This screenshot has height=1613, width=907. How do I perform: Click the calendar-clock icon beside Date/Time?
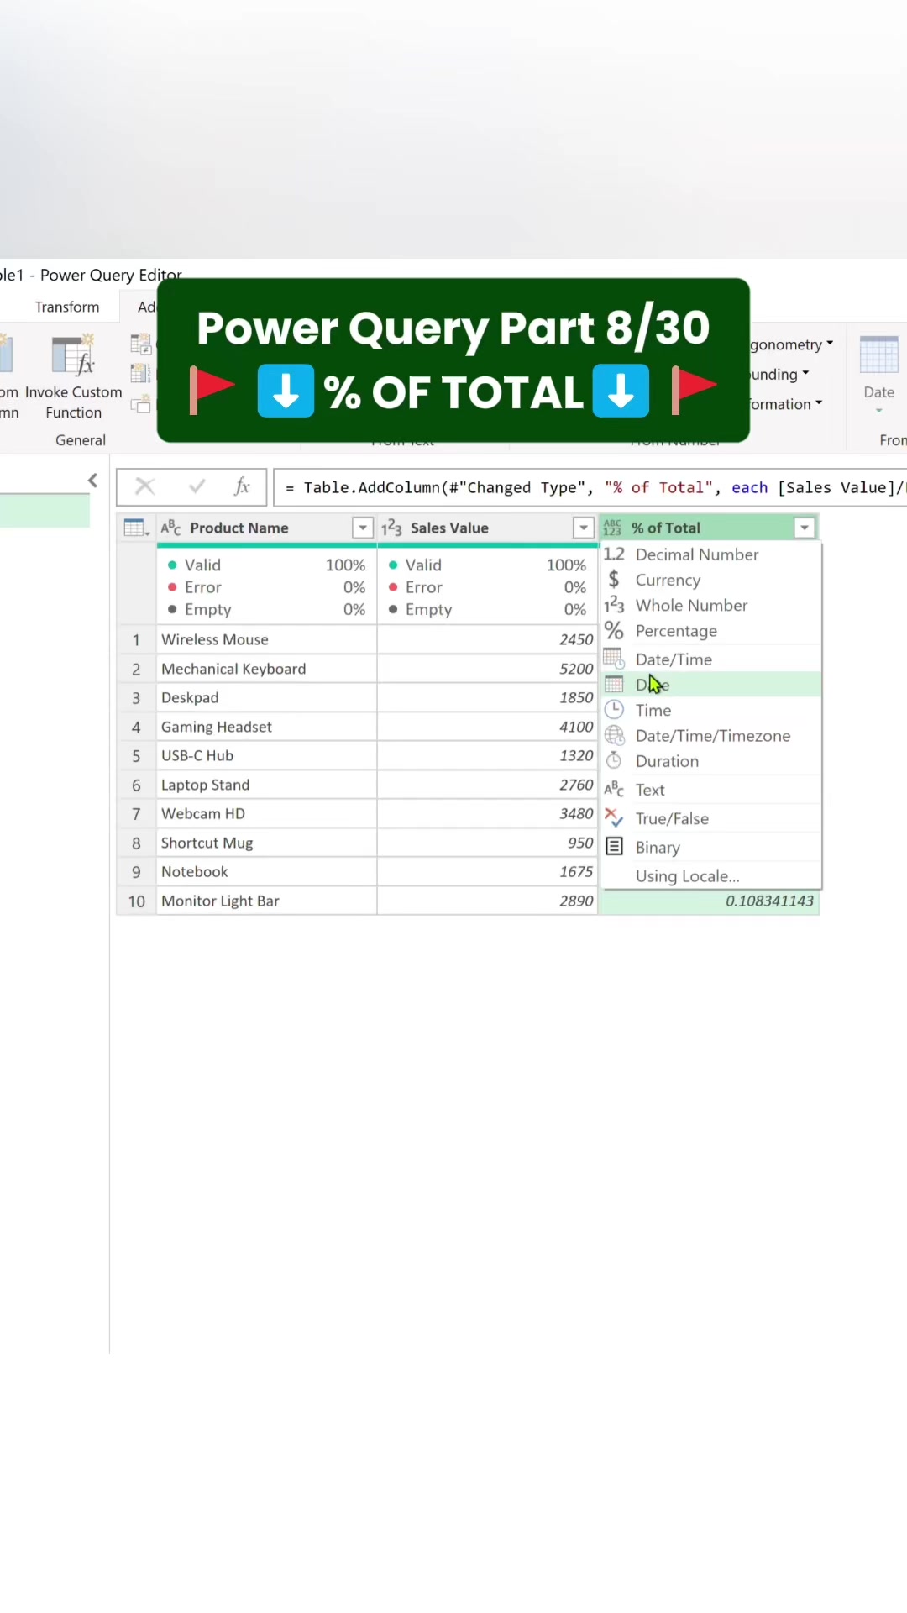pos(614,659)
